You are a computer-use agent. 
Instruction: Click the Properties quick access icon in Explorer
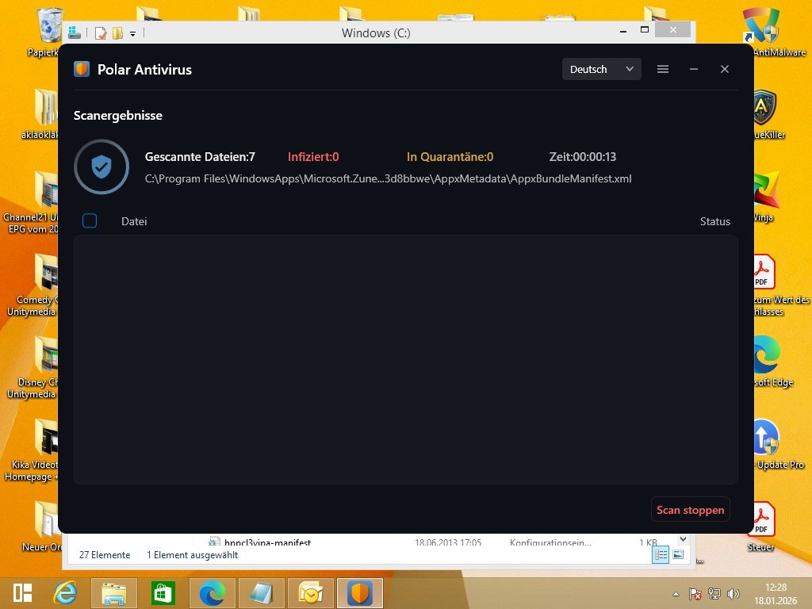tap(101, 33)
